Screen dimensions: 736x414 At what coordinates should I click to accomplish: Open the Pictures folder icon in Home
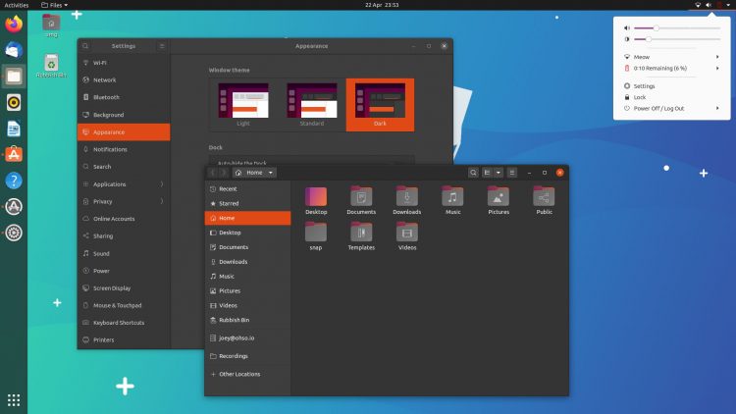[499, 201]
